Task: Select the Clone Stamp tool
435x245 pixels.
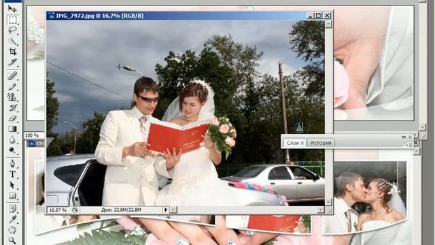Action: point(12,97)
